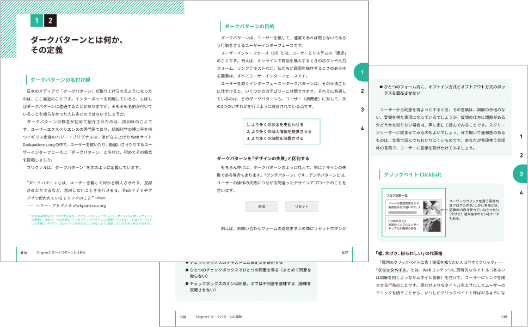The image size is (528, 327).
Task: Click page number 138
Action: pos(183,317)
